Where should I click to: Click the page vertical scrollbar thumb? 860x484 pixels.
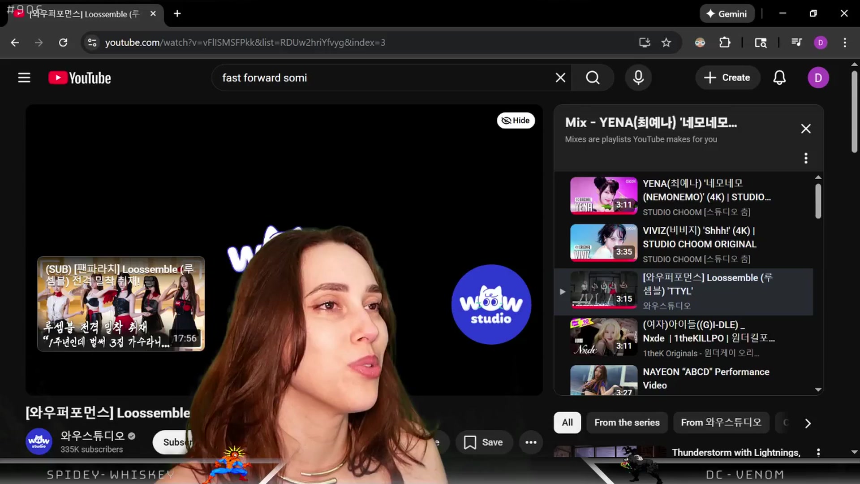[x=854, y=111]
